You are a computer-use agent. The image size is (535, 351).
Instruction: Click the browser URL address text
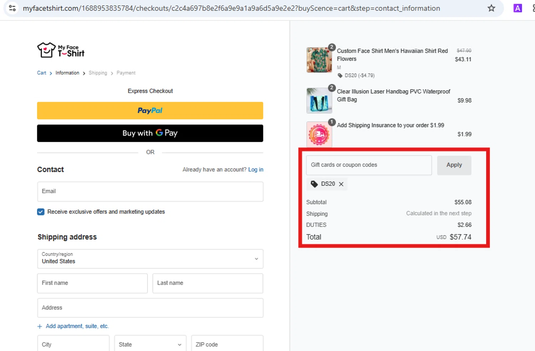click(231, 8)
